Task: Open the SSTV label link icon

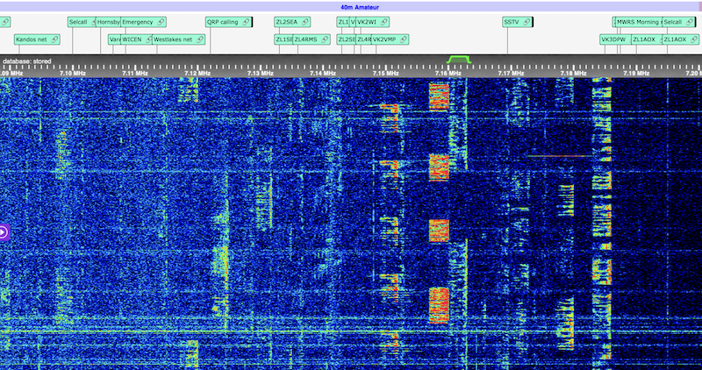Action: click(x=526, y=22)
